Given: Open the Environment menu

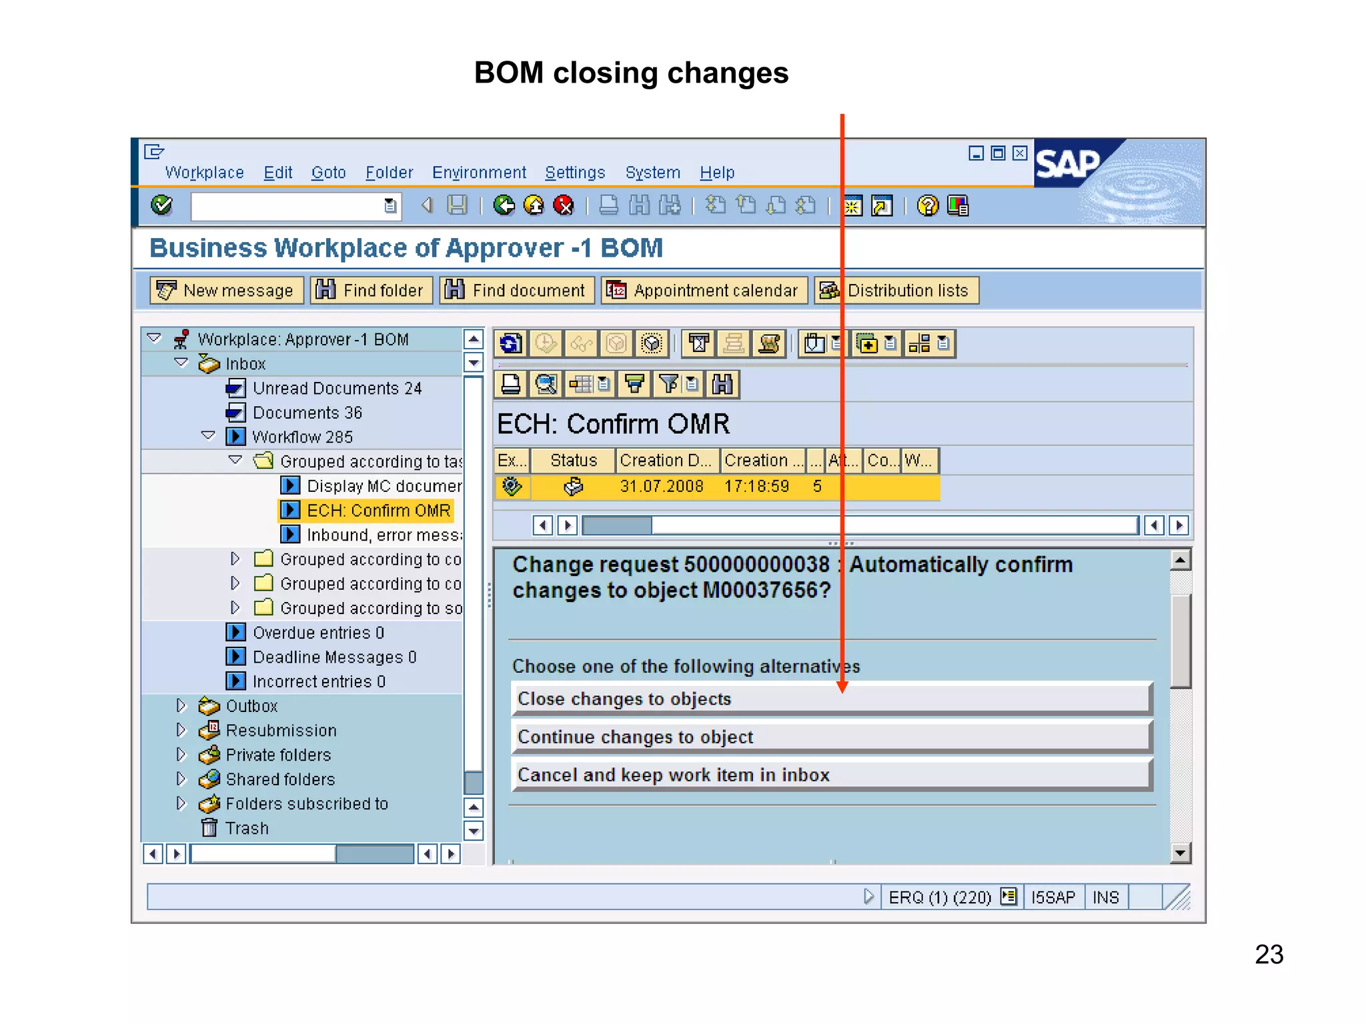Looking at the screenshot, I should (x=479, y=173).
